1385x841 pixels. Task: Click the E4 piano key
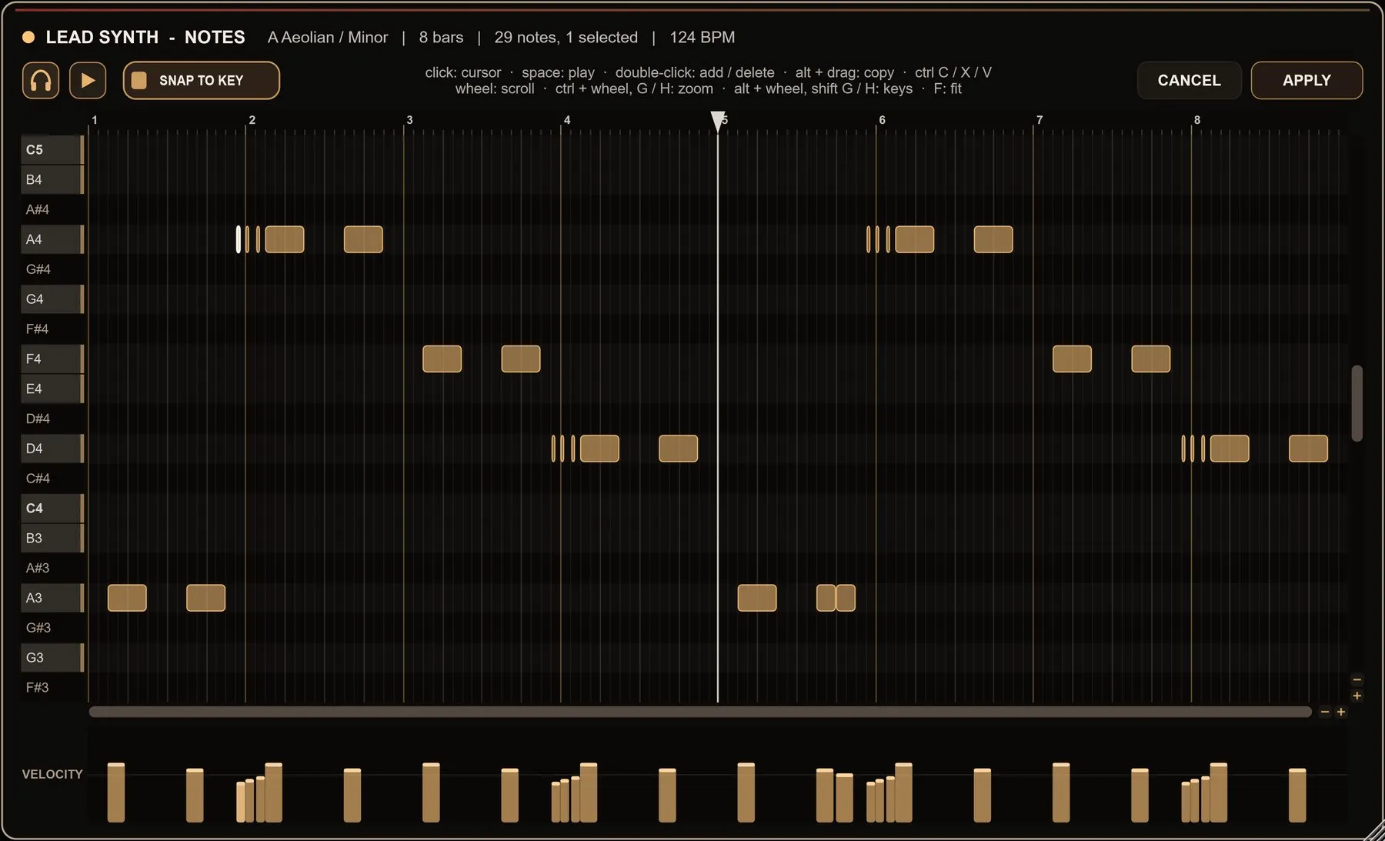tap(52, 389)
